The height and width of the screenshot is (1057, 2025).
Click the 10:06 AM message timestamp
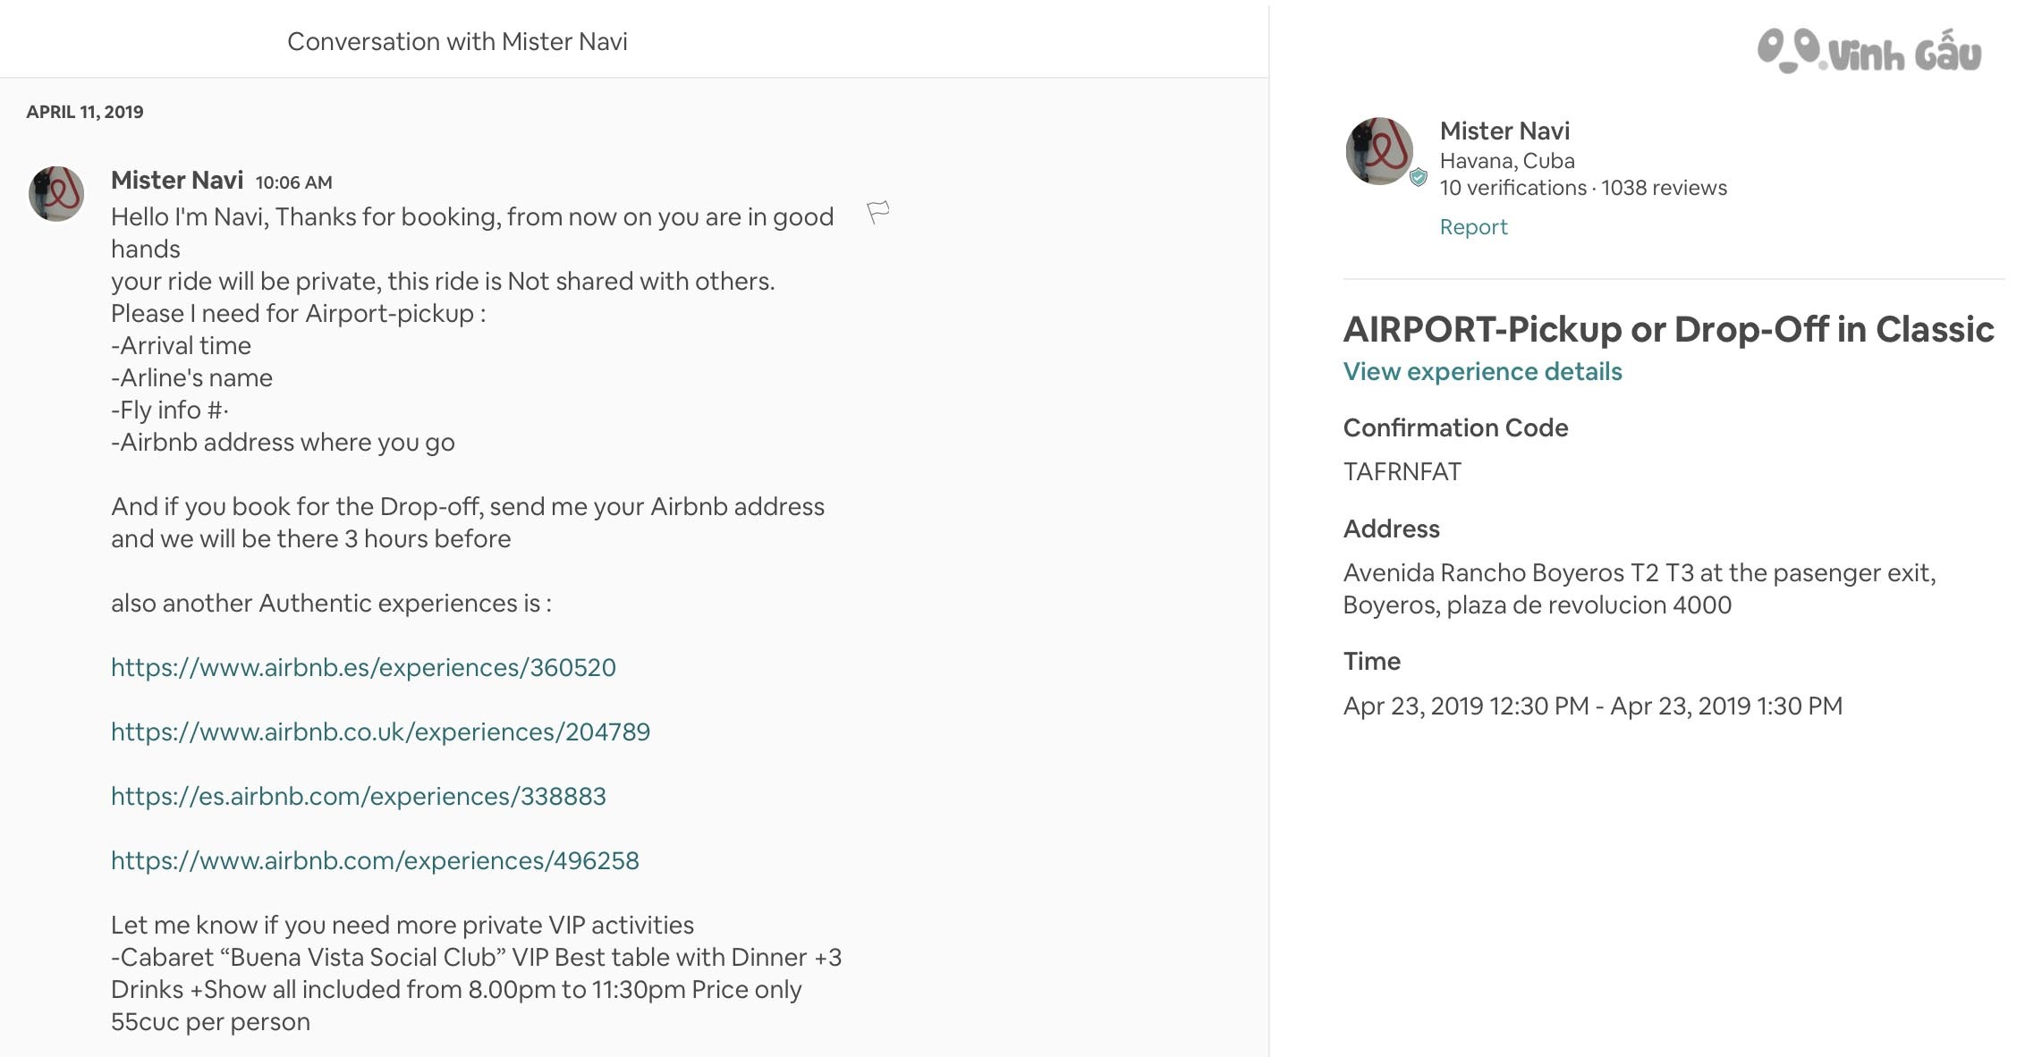293,182
